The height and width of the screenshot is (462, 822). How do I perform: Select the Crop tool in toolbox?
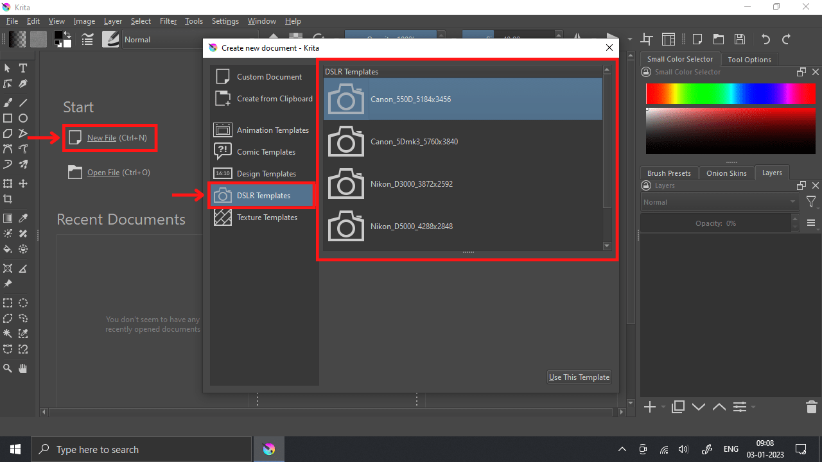tap(8, 199)
